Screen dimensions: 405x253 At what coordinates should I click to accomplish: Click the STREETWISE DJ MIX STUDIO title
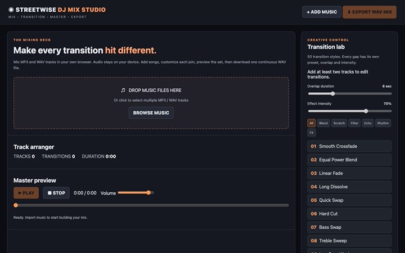[x=61, y=10]
